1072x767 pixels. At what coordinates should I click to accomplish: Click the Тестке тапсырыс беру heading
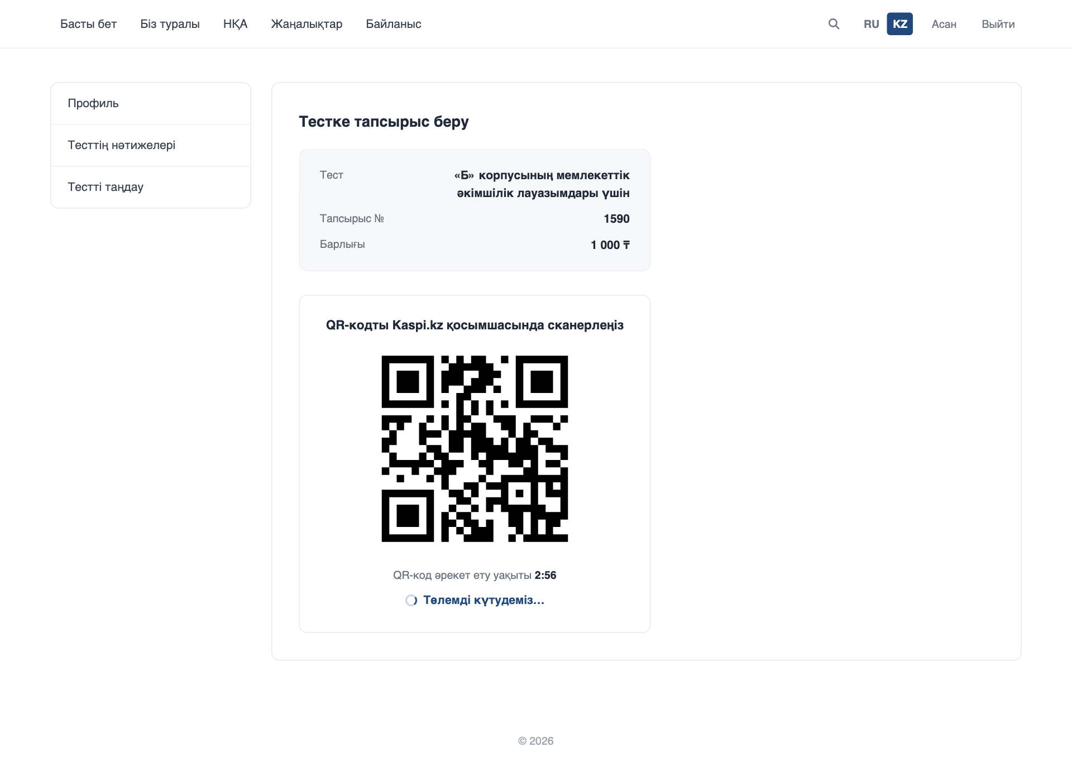pos(384,122)
